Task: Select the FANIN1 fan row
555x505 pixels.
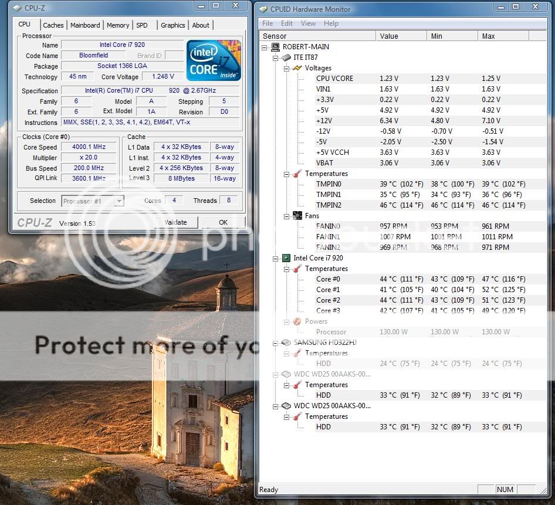Action: point(430,237)
